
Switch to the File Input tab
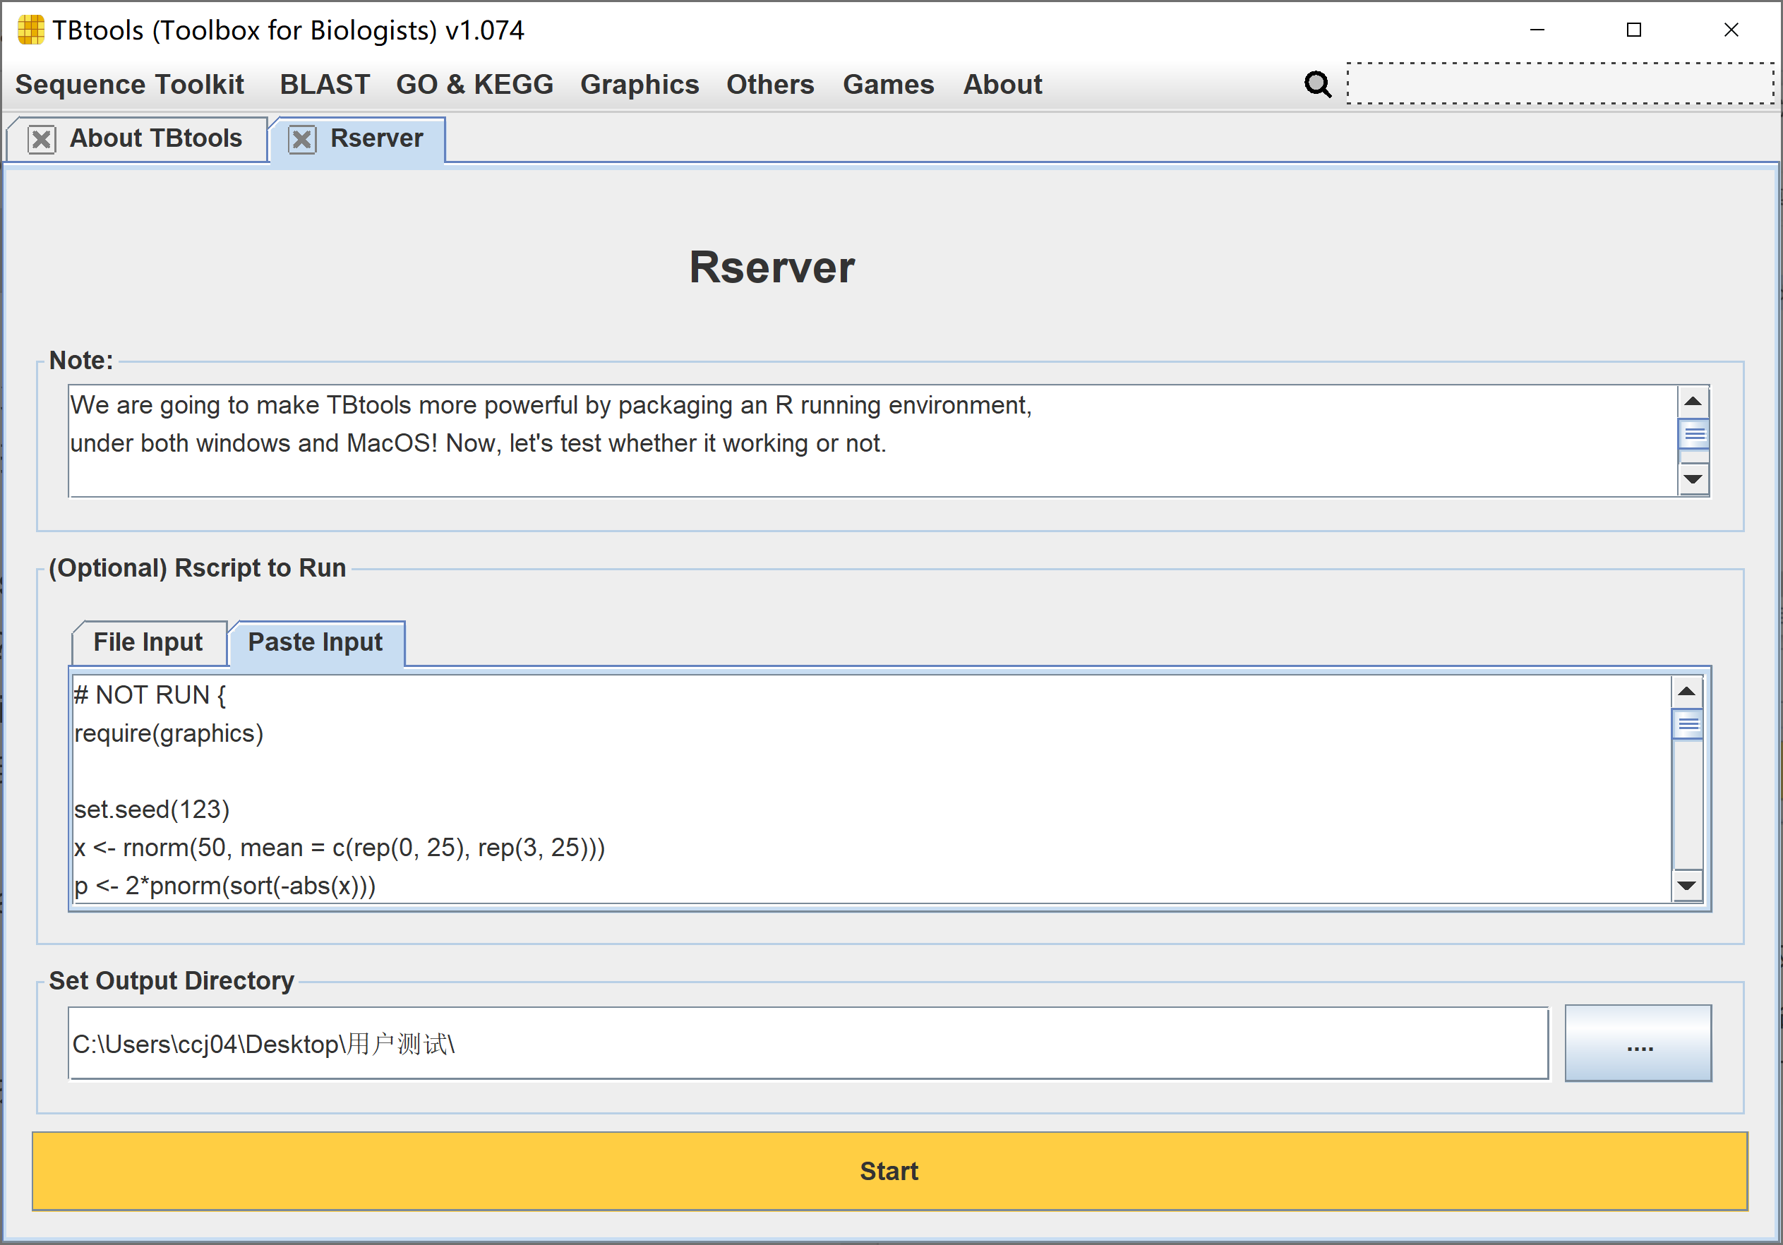(148, 642)
